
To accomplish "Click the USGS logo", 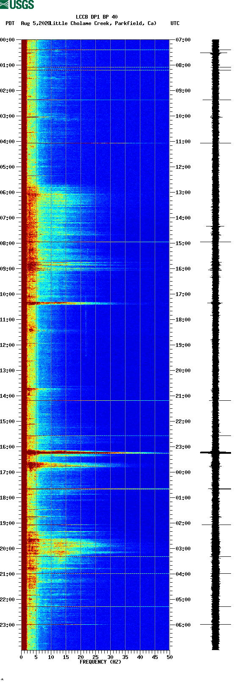I will 17,5.
